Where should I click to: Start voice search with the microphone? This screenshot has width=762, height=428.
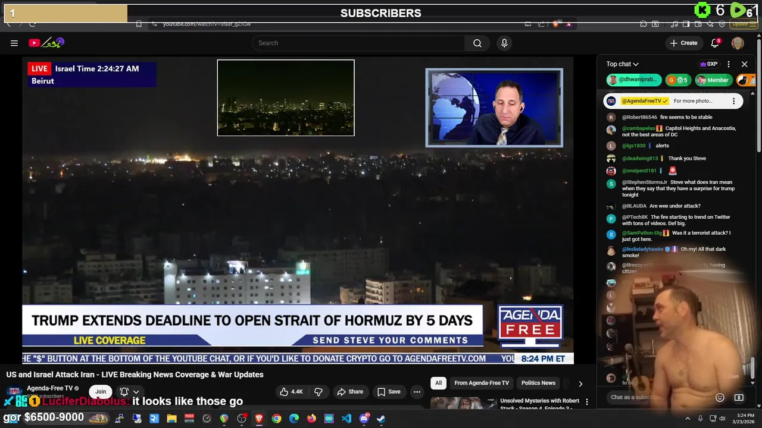pos(504,43)
